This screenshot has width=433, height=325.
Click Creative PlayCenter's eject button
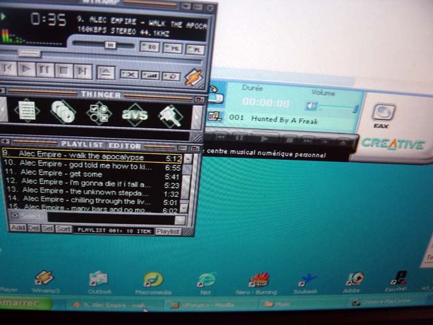pyautogui.click(x=343, y=142)
